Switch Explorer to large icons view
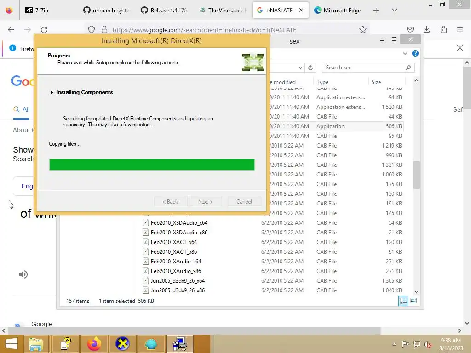This screenshot has height=353, width=471. (414, 301)
